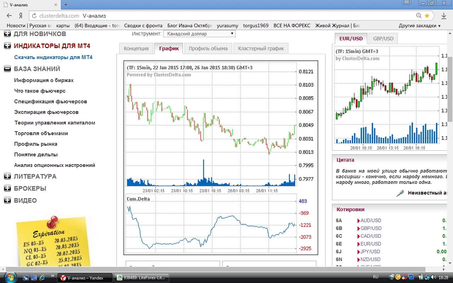Reload the page with the refresh icon

[x=34, y=16]
